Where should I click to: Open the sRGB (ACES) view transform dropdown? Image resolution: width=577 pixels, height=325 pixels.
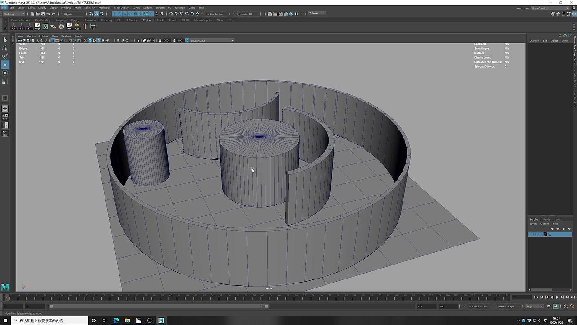click(x=212, y=41)
